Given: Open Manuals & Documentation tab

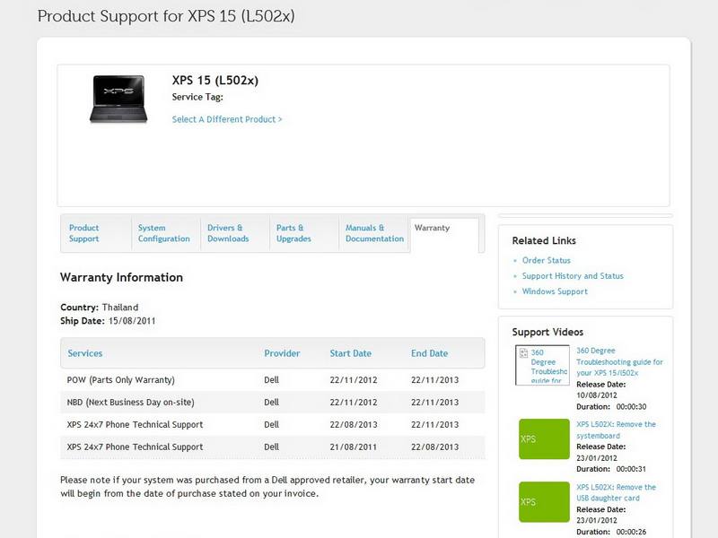Looking at the screenshot, I should tap(374, 233).
